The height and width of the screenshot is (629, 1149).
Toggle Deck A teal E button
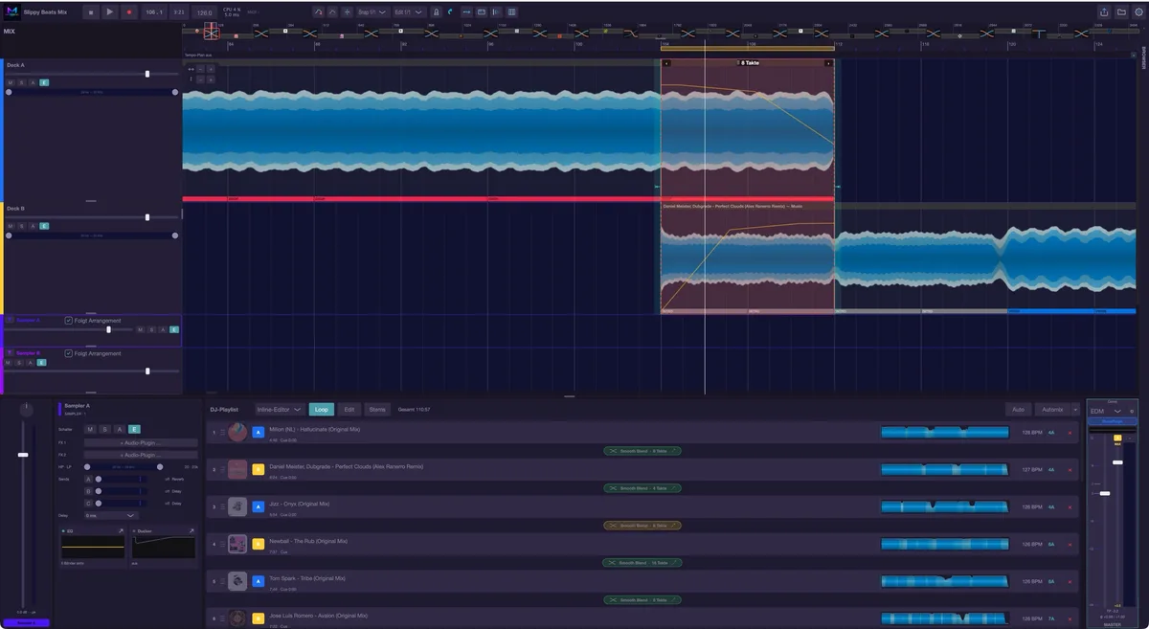click(44, 82)
